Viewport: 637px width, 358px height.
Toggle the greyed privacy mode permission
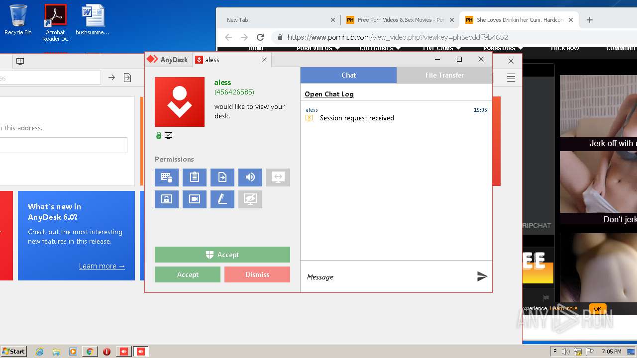pos(250,199)
